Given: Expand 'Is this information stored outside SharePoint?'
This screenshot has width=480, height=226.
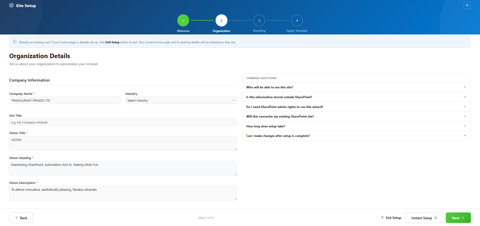Looking at the screenshot, I should (356, 97).
